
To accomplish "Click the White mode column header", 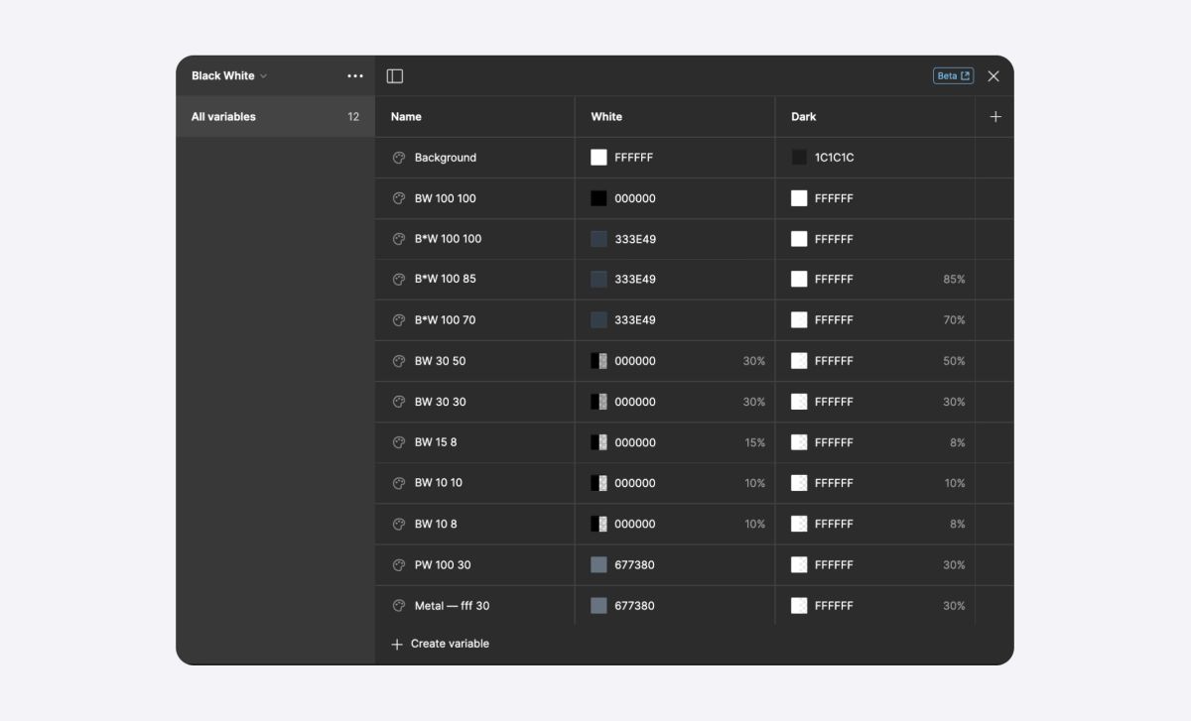I will coord(606,117).
